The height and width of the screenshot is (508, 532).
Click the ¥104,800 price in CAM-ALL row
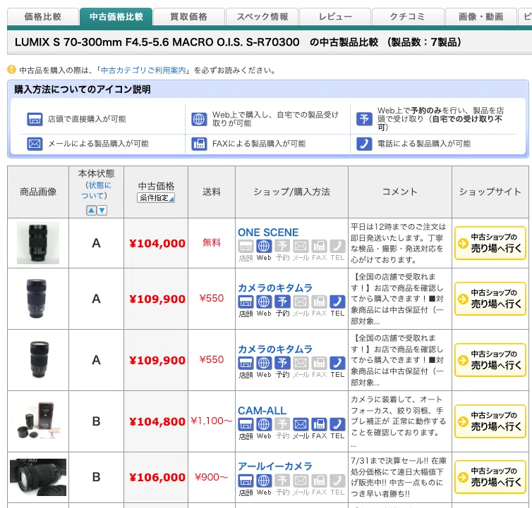pos(157,421)
